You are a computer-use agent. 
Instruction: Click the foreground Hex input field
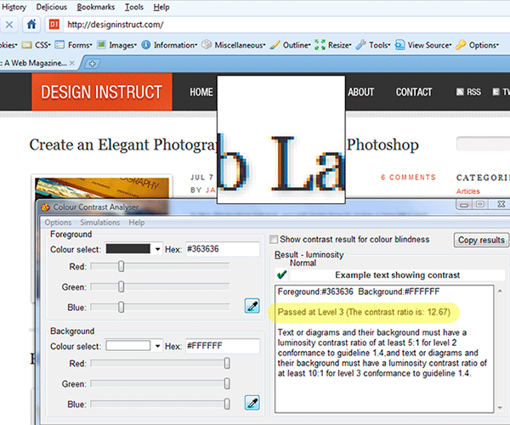click(223, 249)
